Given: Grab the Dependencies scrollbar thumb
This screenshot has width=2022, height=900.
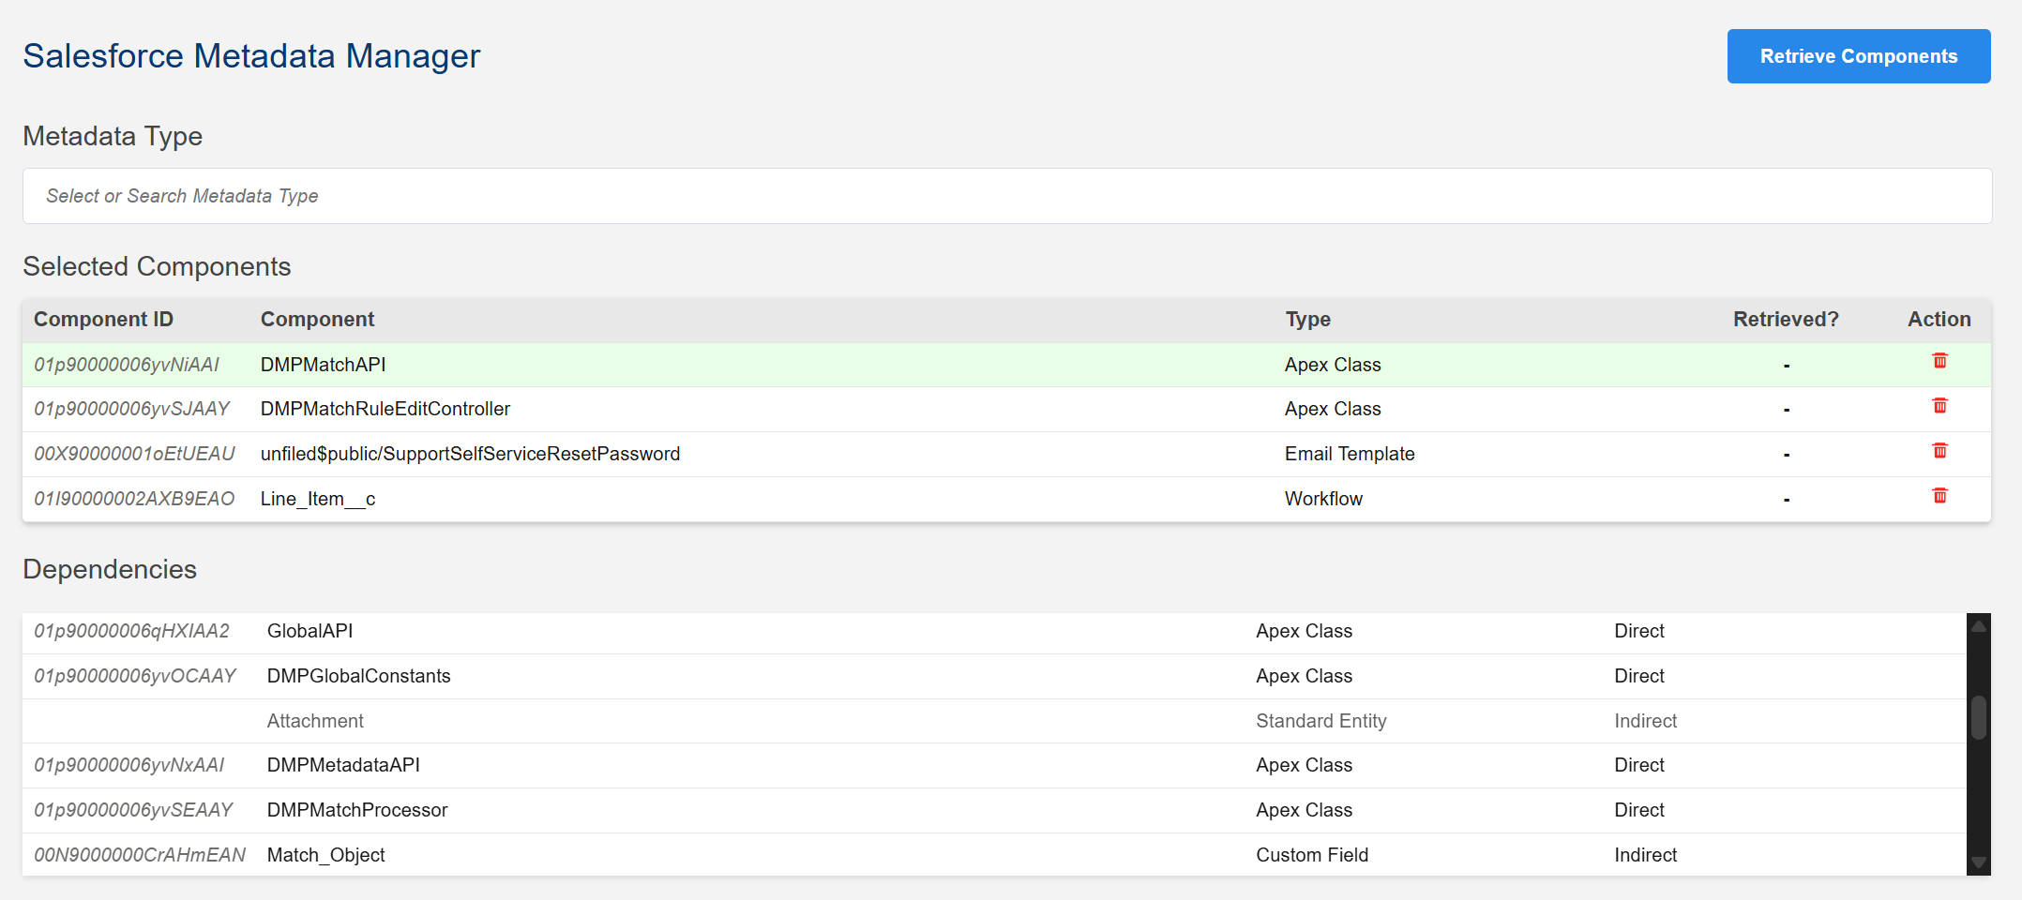Looking at the screenshot, I should coord(1979,717).
